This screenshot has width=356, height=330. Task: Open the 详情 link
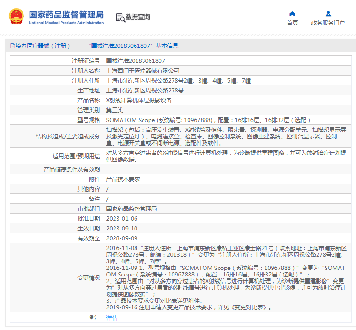point(112,318)
